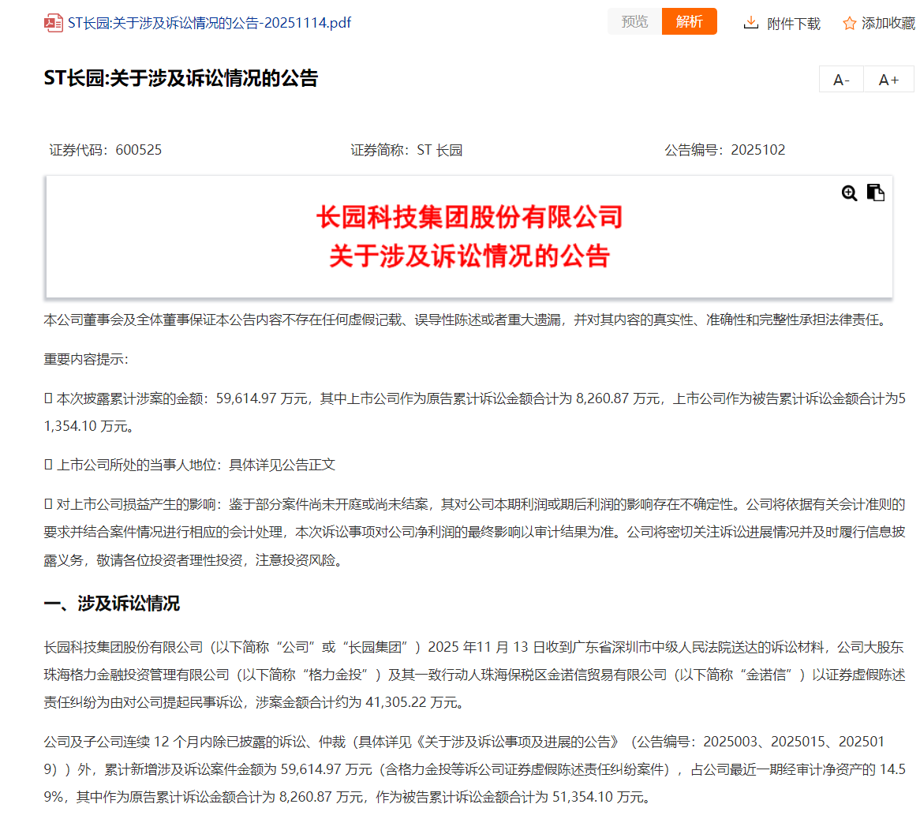Click the magnifier zoom icon on title image
Screen dimensions: 920x819
point(849,193)
